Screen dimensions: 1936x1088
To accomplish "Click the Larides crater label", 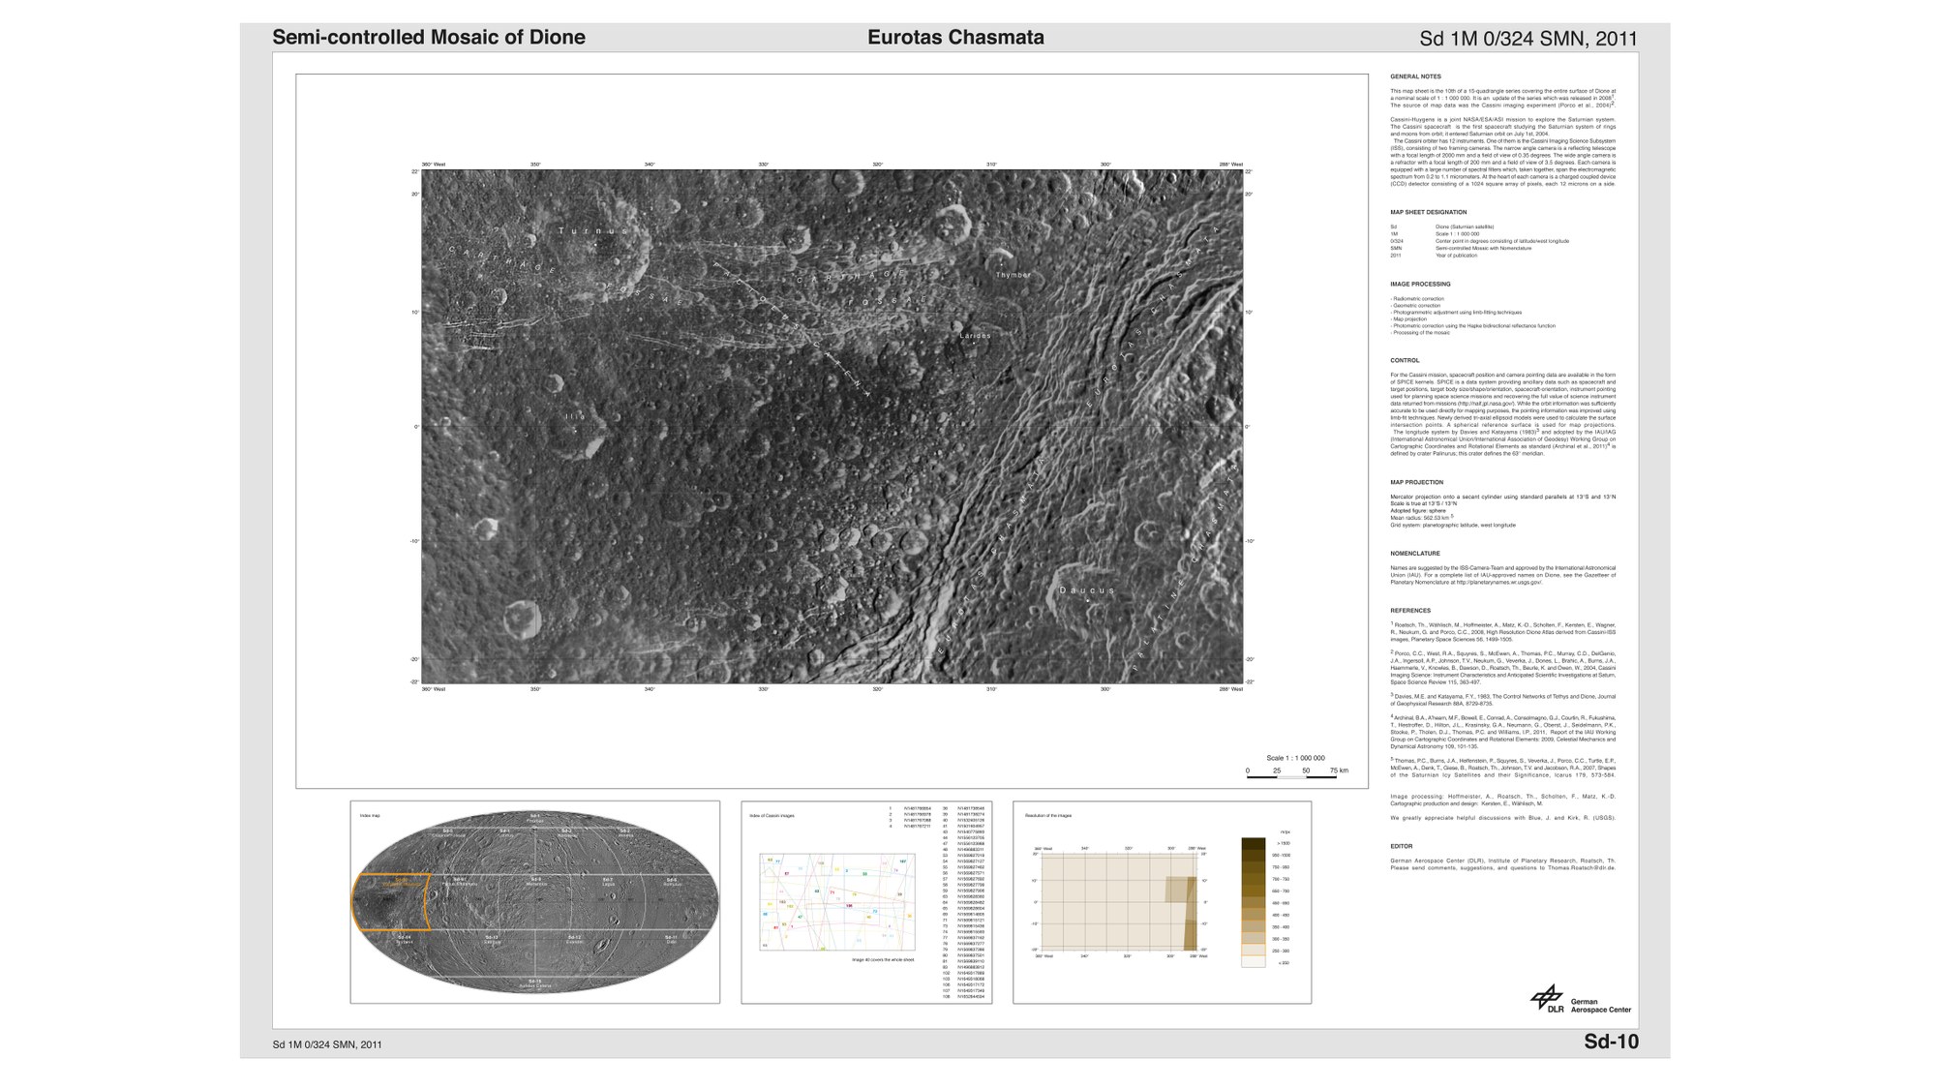I will point(975,336).
